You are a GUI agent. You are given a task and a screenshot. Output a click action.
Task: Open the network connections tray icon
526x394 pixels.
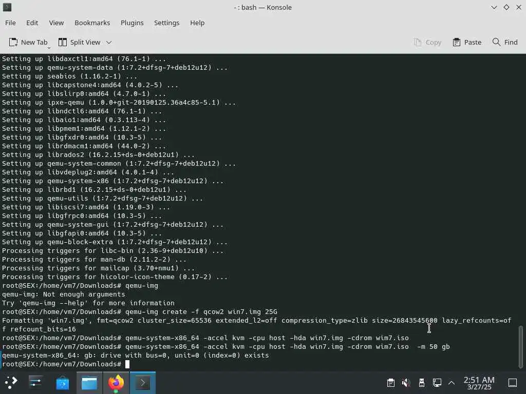pyautogui.click(x=437, y=383)
